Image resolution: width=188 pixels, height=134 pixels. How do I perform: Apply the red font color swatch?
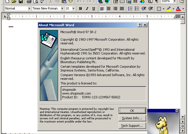(x=178, y=9)
